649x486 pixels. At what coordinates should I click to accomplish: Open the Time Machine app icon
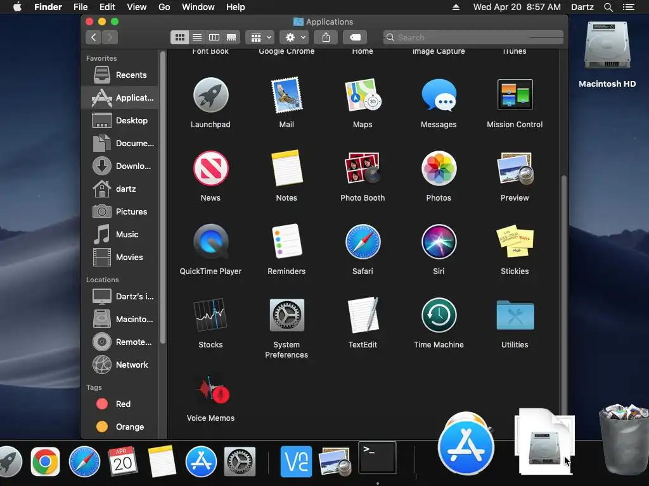(x=439, y=315)
